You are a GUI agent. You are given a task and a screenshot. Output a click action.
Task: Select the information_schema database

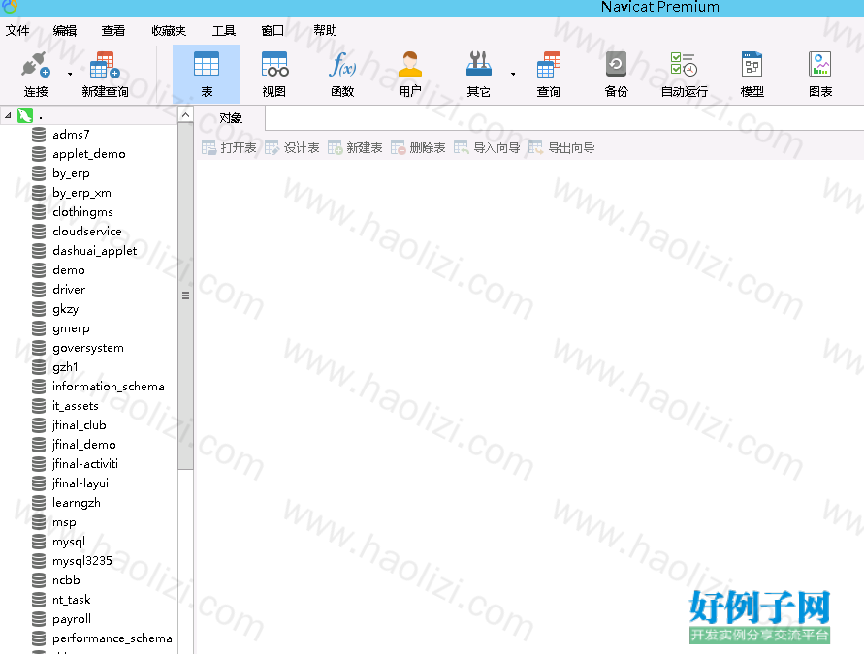(x=108, y=387)
